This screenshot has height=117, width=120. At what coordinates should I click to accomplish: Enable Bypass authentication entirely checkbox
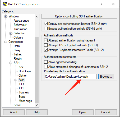[x=46, y=29]
